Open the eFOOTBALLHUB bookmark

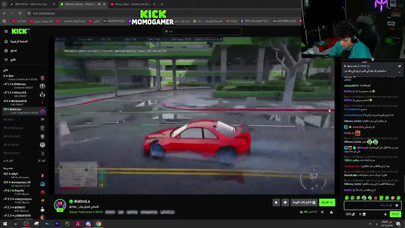click(283, 21)
